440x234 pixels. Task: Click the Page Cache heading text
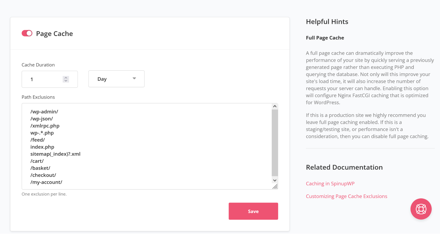click(x=54, y=34)
